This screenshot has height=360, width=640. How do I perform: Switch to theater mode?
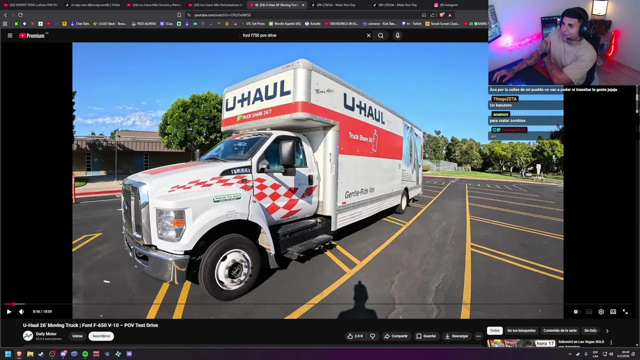coord(613,311)
